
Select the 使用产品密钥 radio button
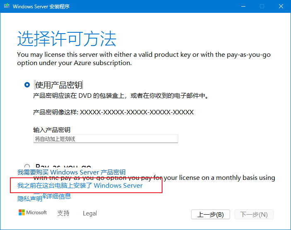(x=27, y=85)
